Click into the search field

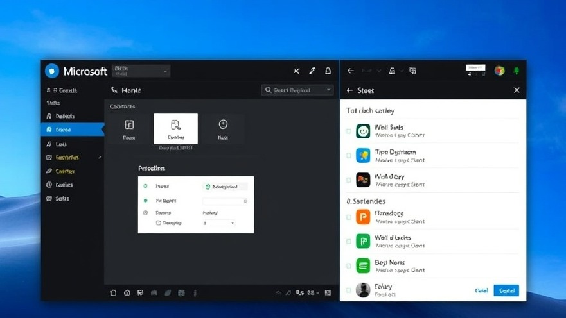[x=297, y=90]
